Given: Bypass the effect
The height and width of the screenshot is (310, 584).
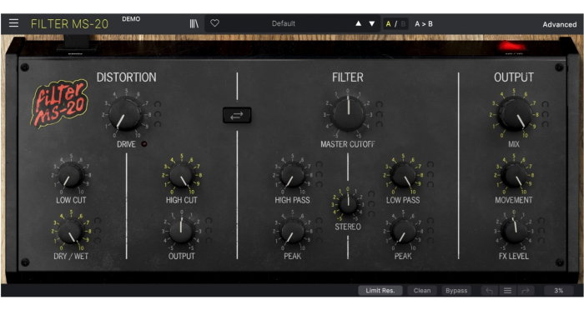Looking at the screenshot, I should coord(456,291).
